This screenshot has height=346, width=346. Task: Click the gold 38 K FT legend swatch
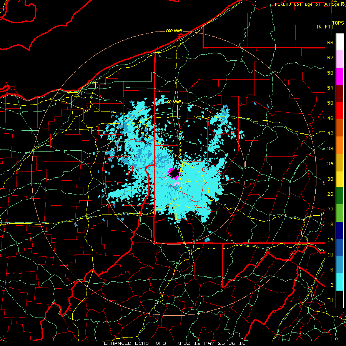(x=339, y=163)
